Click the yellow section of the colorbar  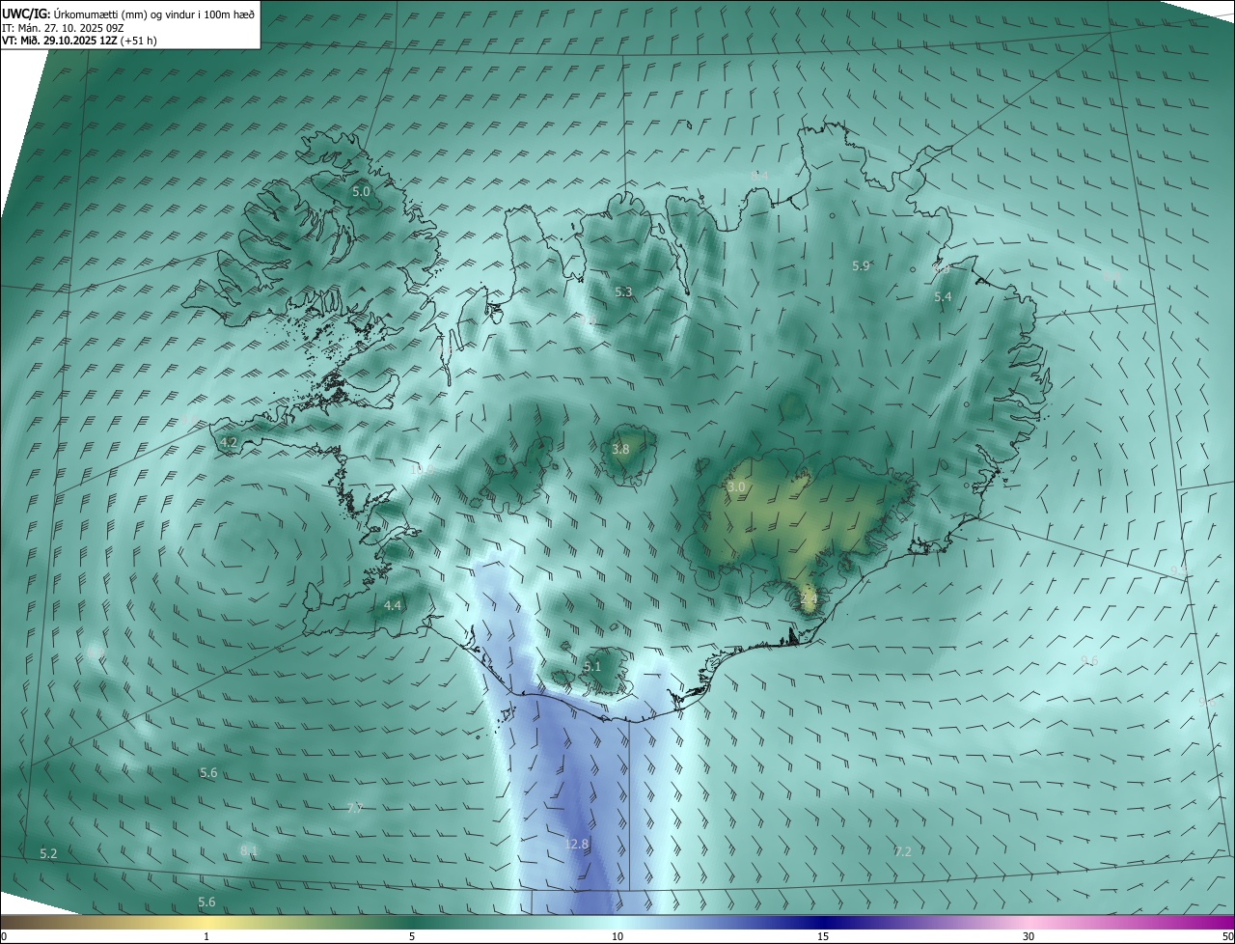point(206,922)
